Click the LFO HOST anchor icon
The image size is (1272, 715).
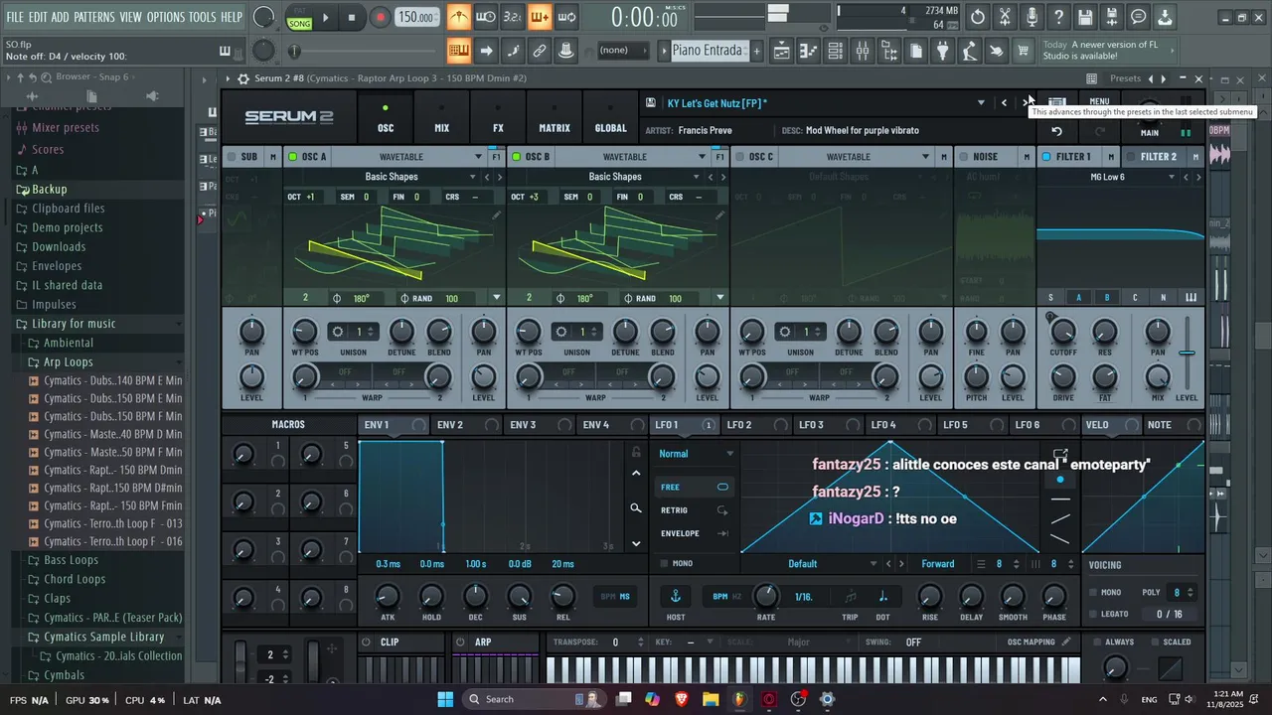click(x=676, y=596)
